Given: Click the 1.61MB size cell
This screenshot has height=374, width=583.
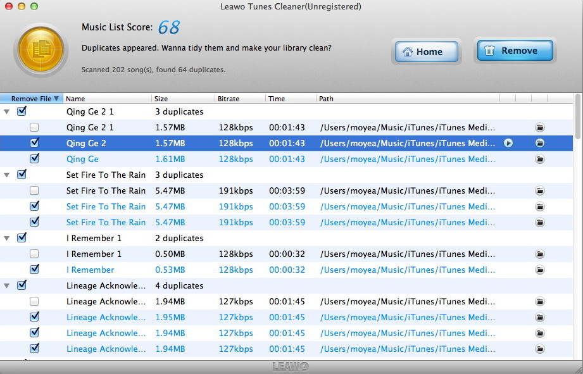Looking at the screenshot, I should click(x=170, y=159).
